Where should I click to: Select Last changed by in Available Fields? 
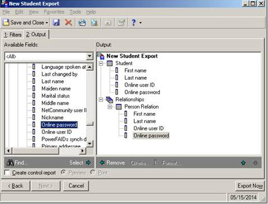[59, 74]
